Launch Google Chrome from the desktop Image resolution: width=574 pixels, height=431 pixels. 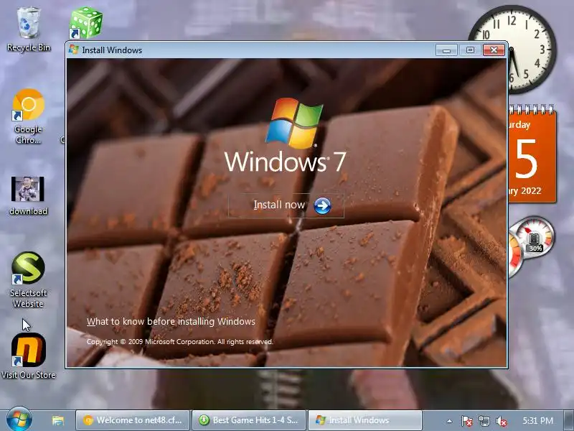click(x=28, y=116)
